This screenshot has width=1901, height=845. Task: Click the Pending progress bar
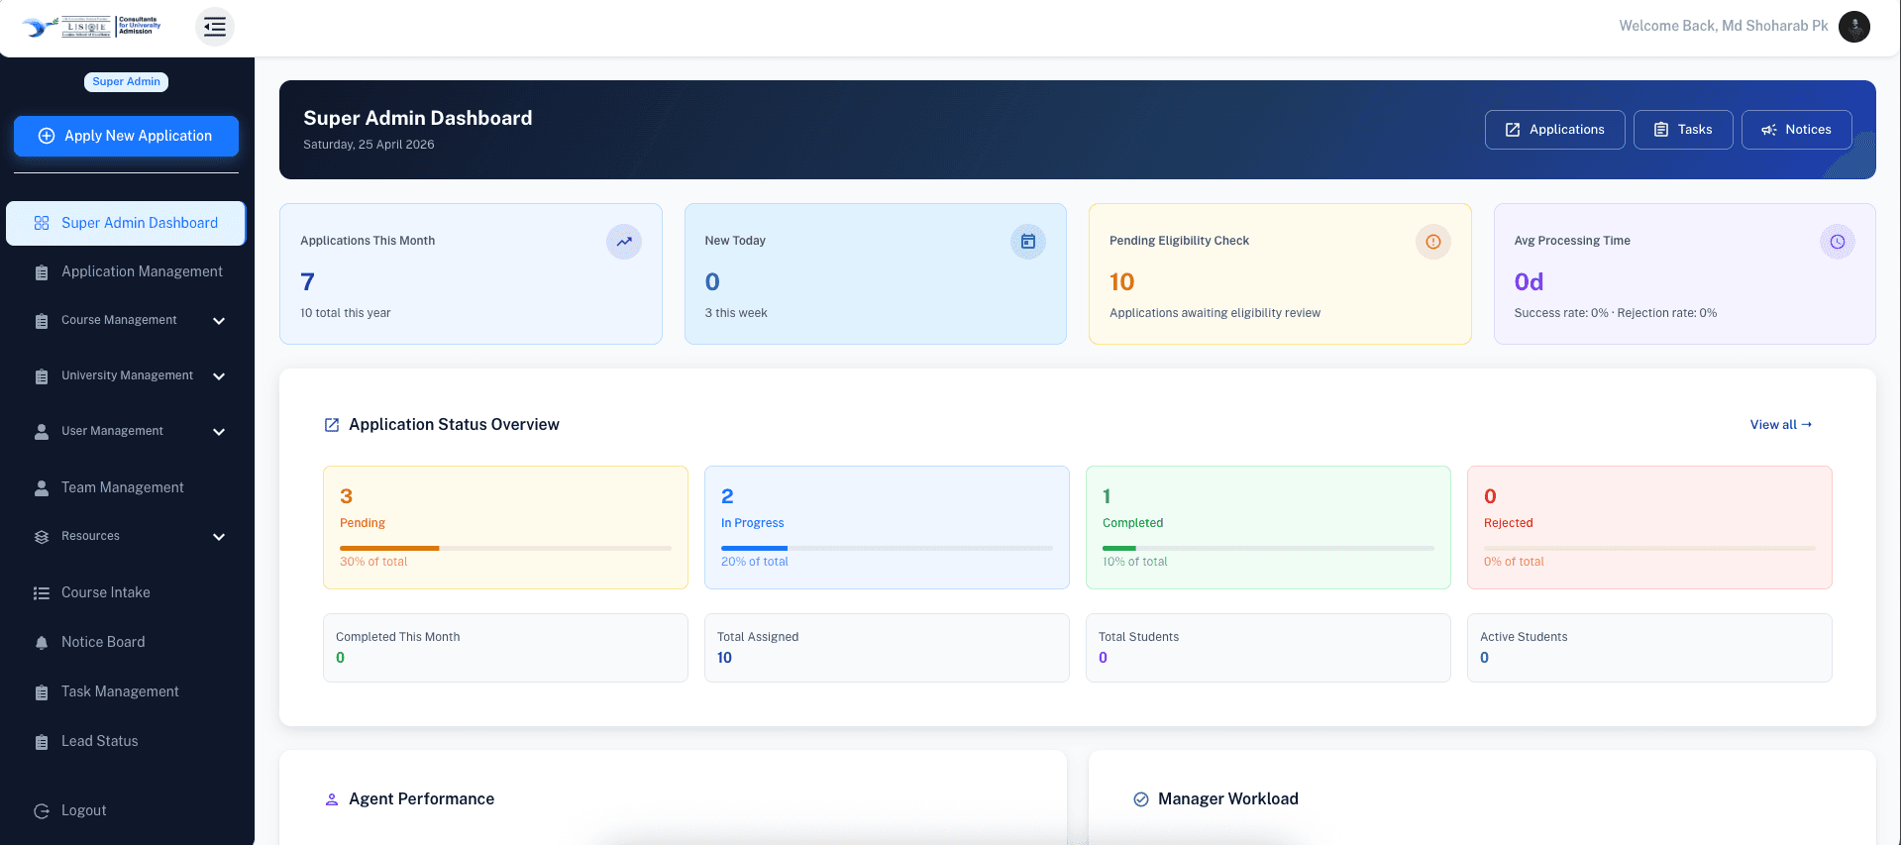pyautogui.click(x=505, y=548)
